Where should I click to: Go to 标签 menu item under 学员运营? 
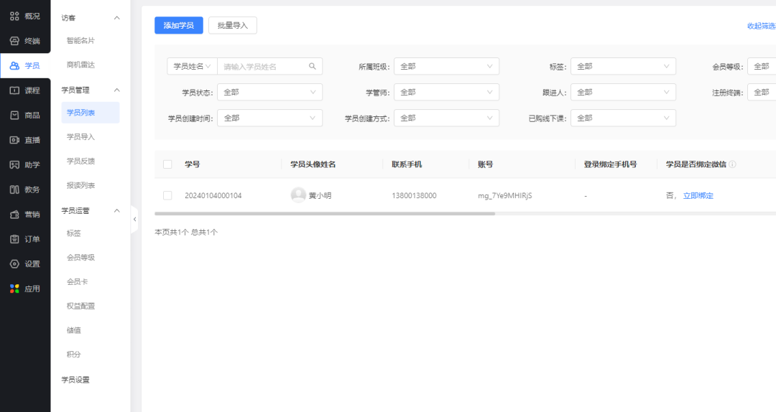pyautogui.click(x=74, y=233)
